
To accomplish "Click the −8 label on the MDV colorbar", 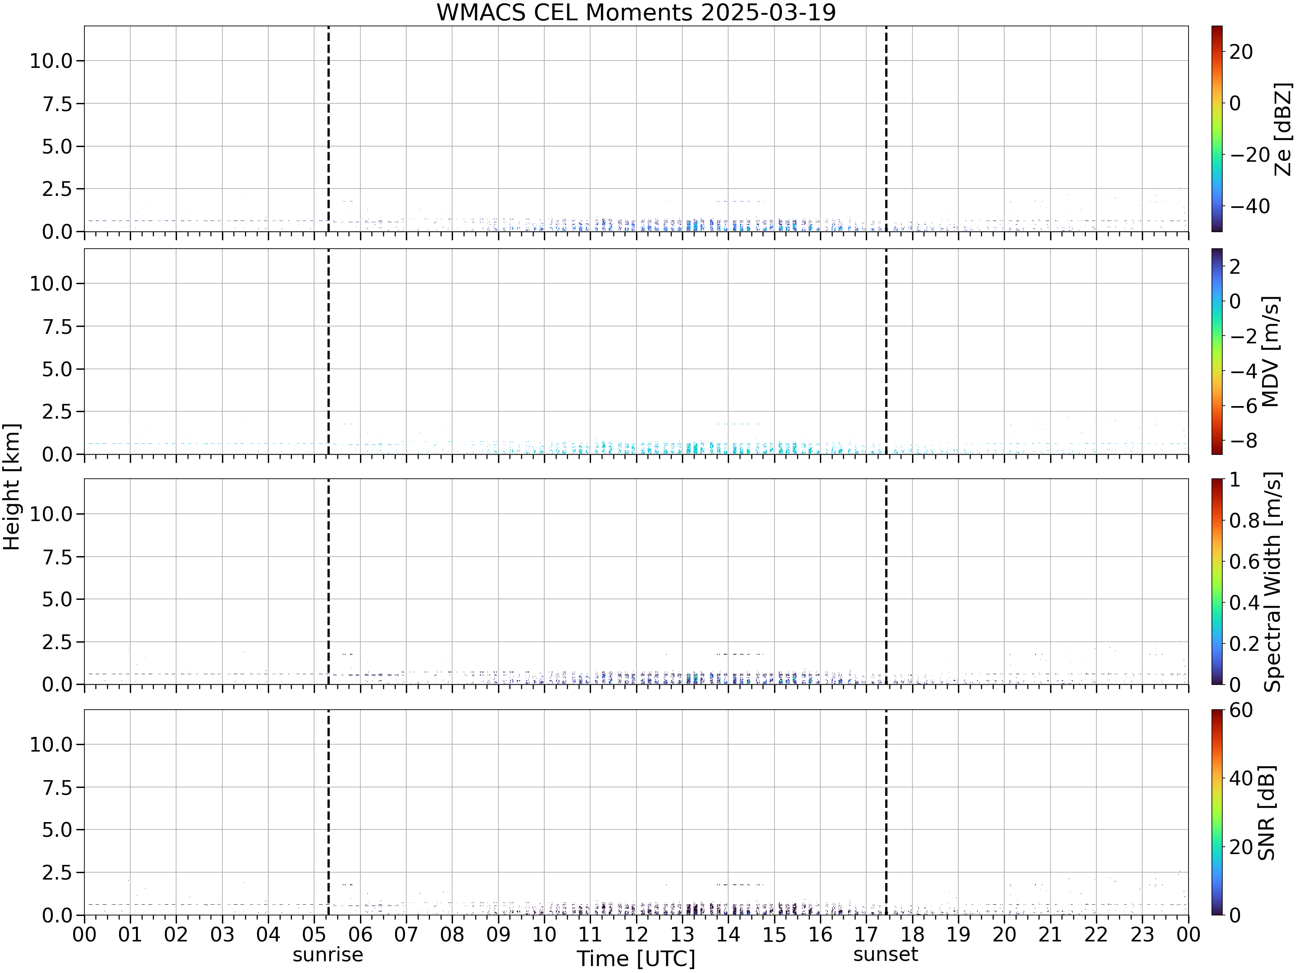I will pos(1243,441).
